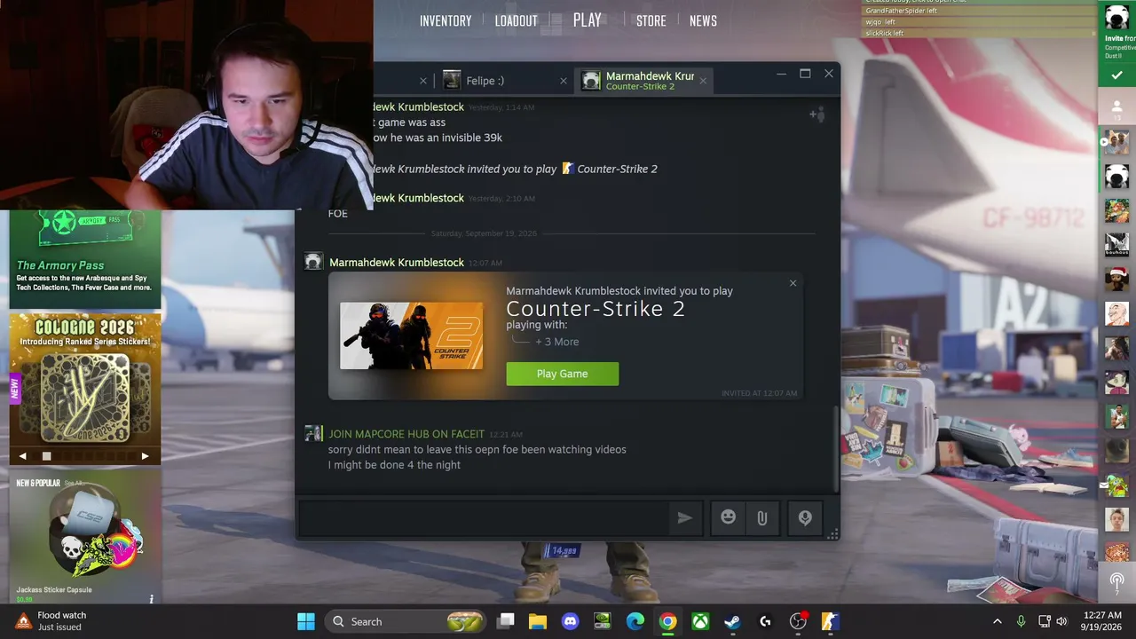Viewport: 1136px width, 639px height.
Task: Open the emoji picker in Steam chat
Action: (728, 518)
